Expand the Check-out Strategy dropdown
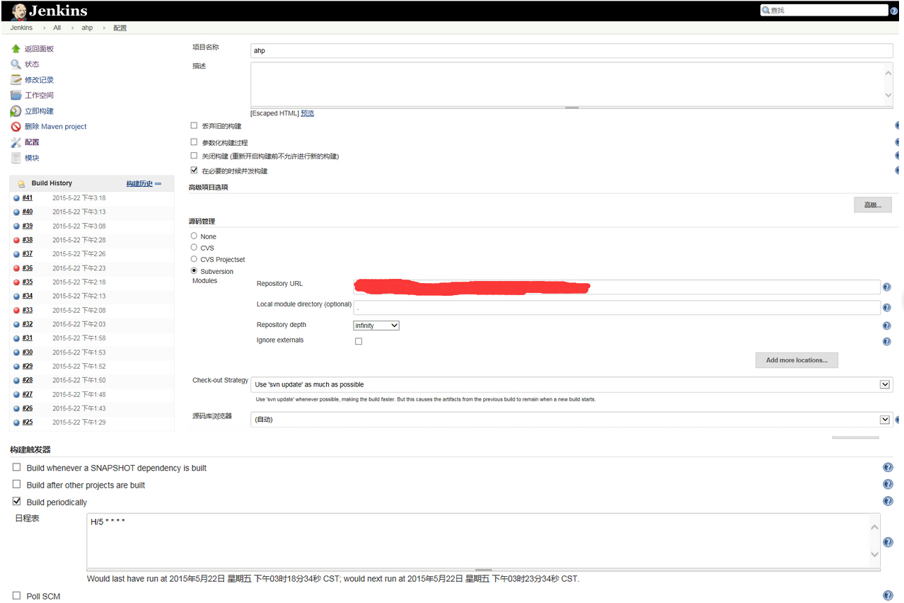The image size is (904, 603). [x=884, y=384]
